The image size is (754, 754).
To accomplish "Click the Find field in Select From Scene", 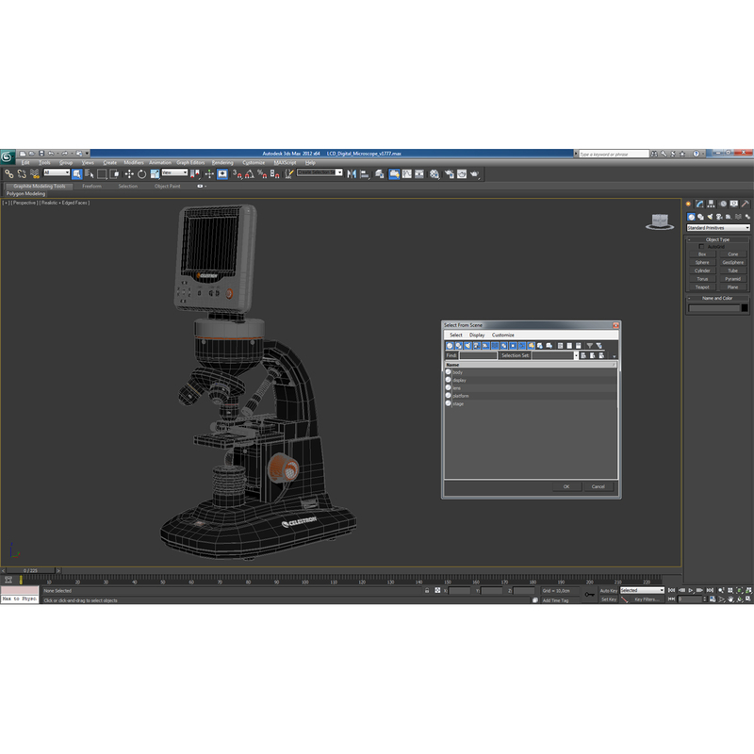I will tap(477, 356).
